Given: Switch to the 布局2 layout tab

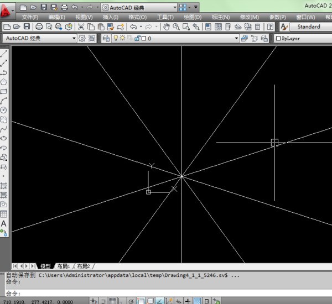Looking at the screenshot, I should (83, 266).
